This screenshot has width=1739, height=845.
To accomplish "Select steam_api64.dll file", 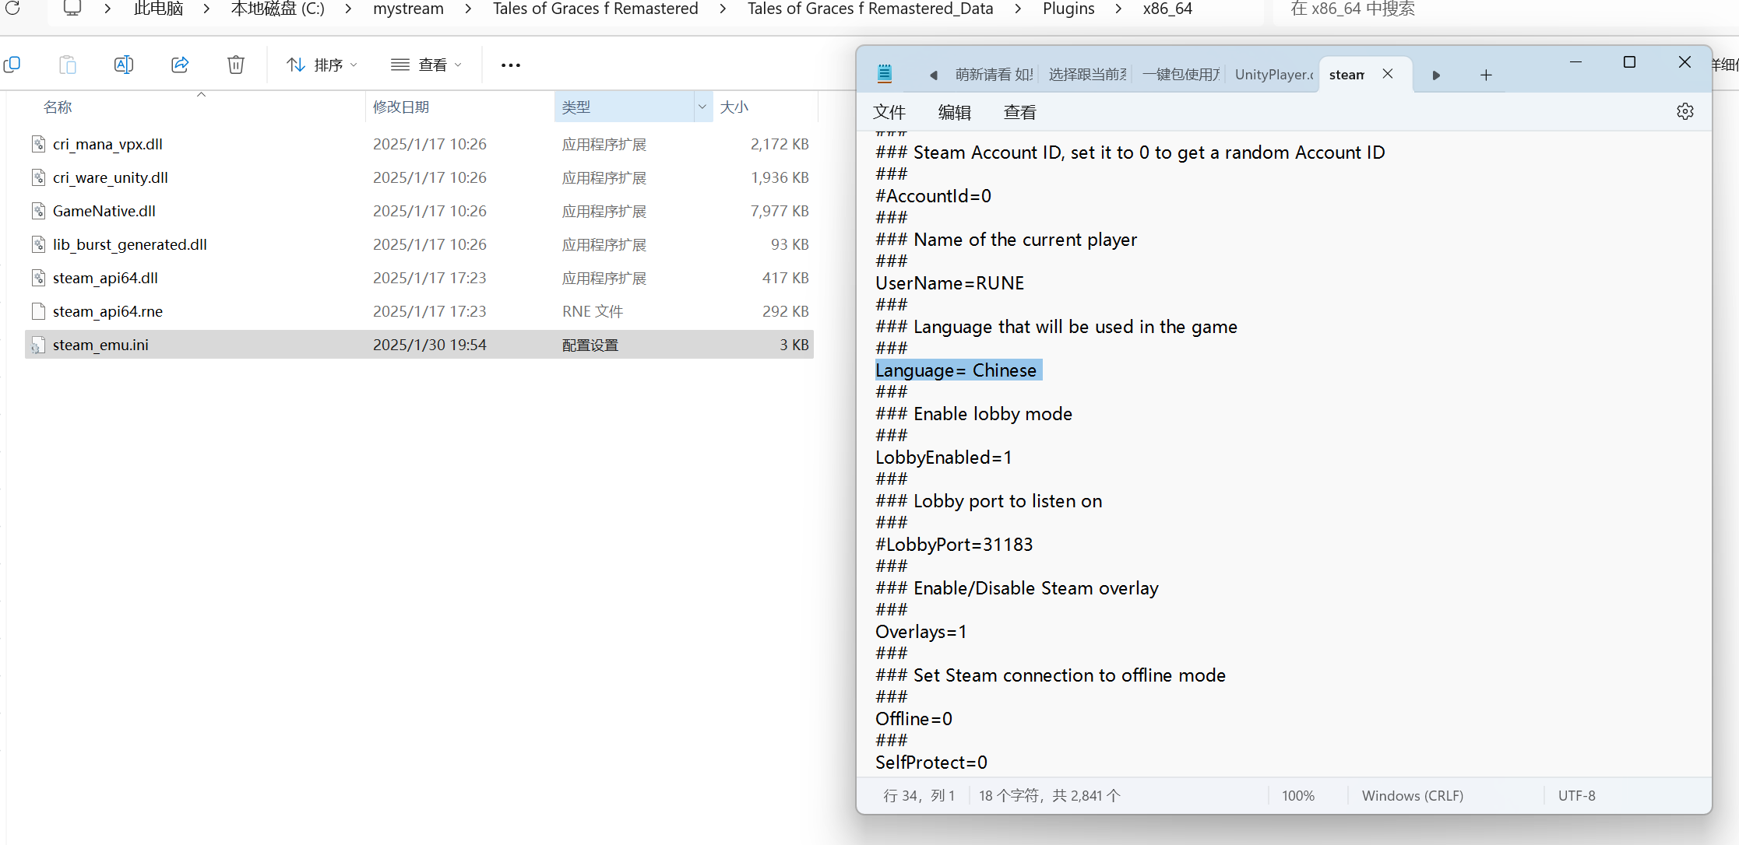I will [105, 278].
